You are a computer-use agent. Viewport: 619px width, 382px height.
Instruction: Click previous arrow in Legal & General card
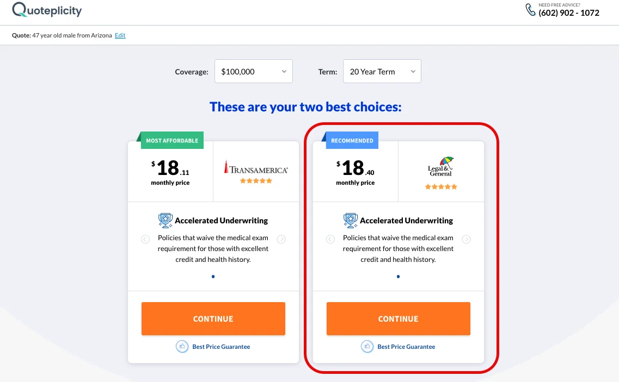point(330,239)
